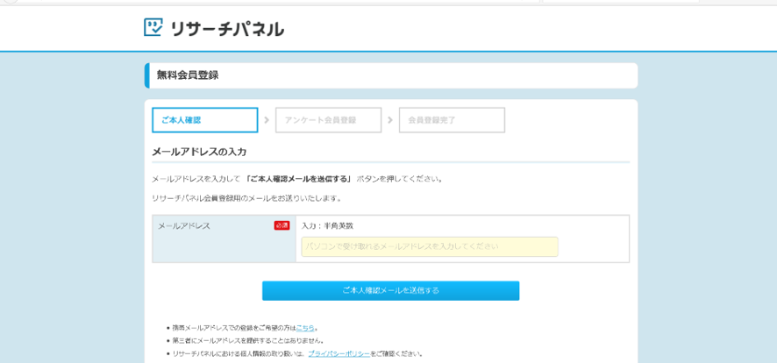Click the メールアドレス field label
This screenshot has height=363, width=777.
coord(184,226)
